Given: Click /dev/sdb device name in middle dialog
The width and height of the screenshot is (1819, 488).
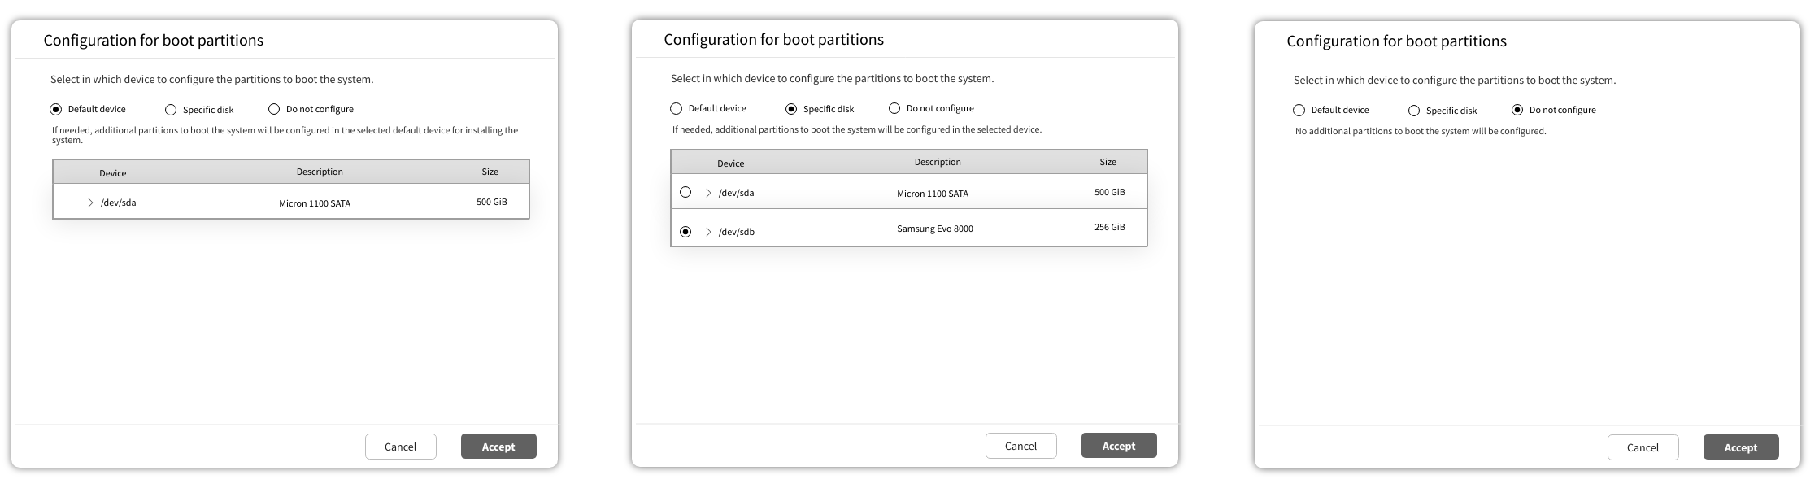Looking at the screenshot, I should click(x=737, y=232).
